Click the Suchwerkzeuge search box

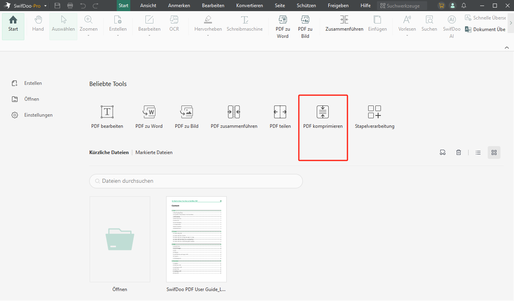tap(402, 6)
